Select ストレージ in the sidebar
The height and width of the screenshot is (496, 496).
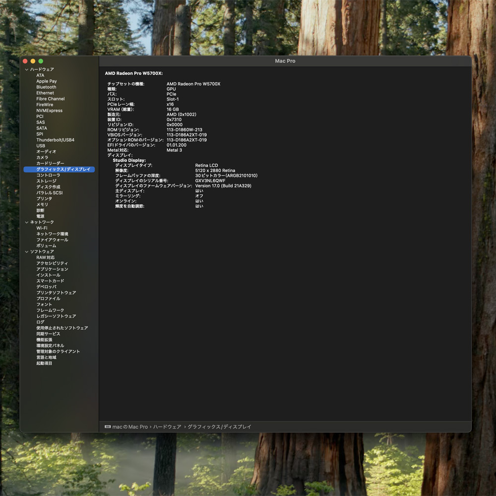point(46,181)
